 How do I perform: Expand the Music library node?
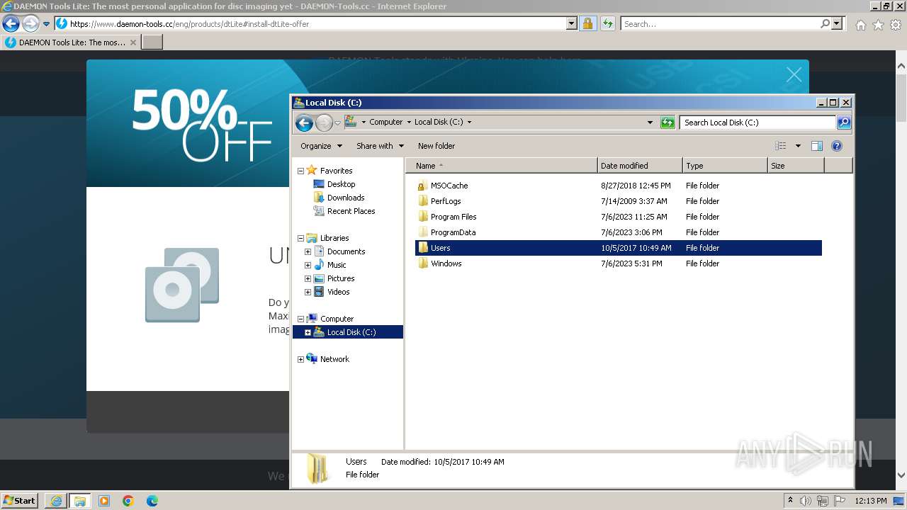[308, 265]
